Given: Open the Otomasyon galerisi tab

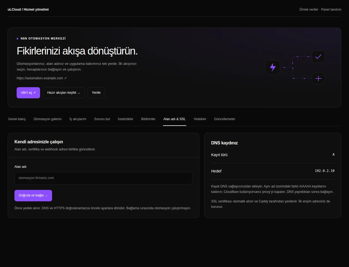Looking at the screenshot, I should (x=47, y=119).
